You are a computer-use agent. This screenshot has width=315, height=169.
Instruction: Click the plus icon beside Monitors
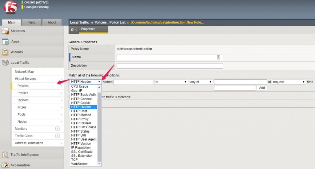57,129
